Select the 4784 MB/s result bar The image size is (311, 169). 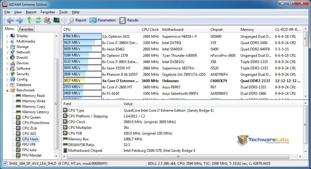[x=82, y=36]
